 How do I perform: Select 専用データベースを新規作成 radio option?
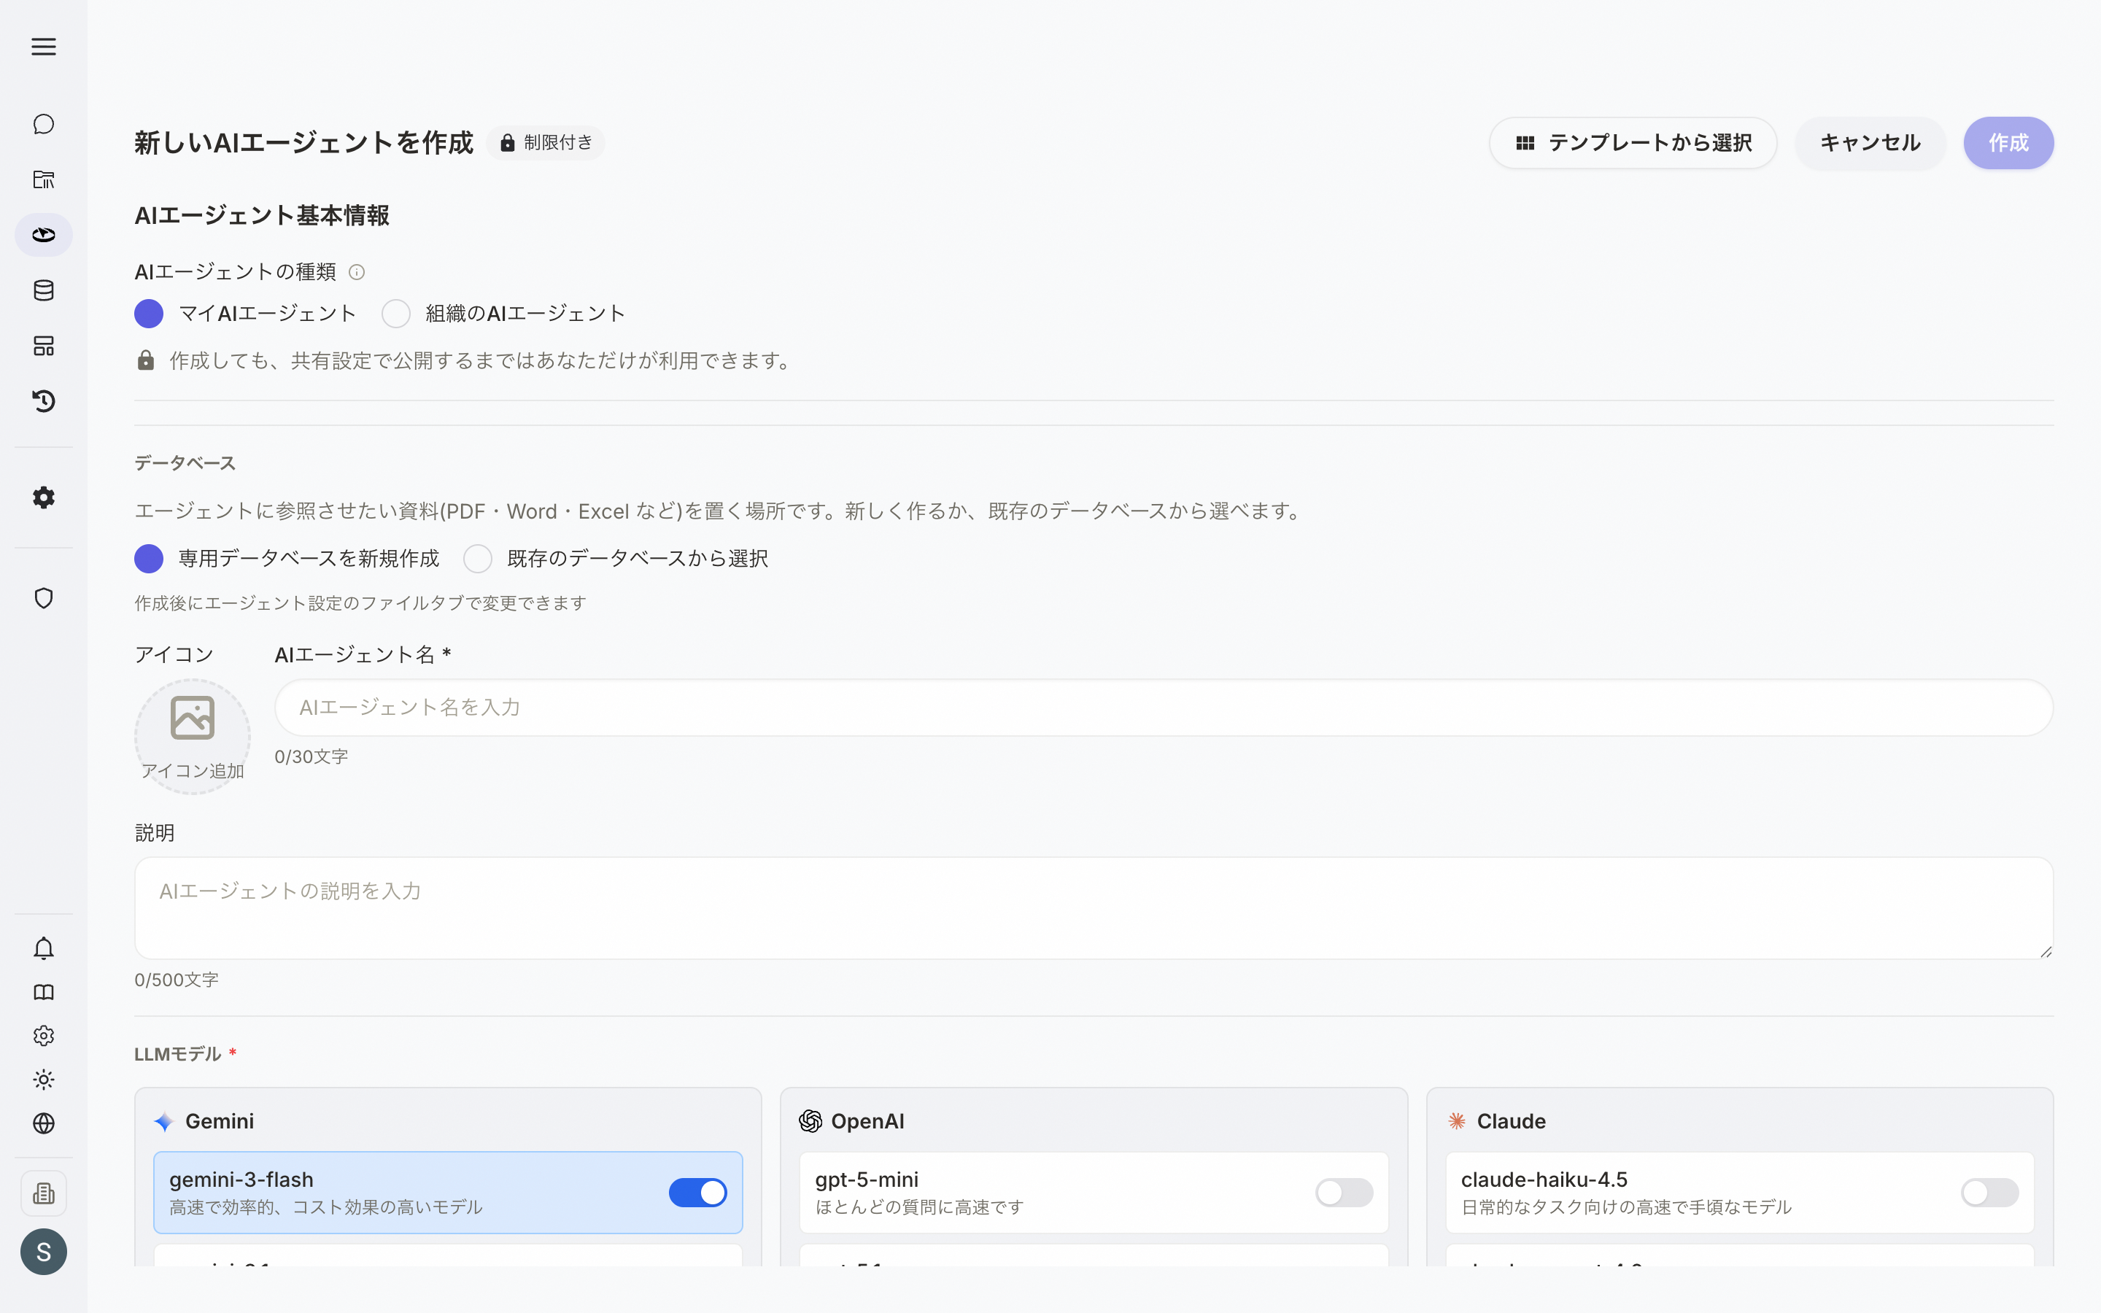pyautogui.click(x=149, y=558)
